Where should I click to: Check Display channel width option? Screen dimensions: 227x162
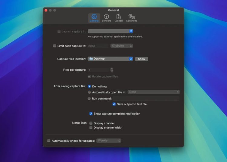click(x=91, y=128)
